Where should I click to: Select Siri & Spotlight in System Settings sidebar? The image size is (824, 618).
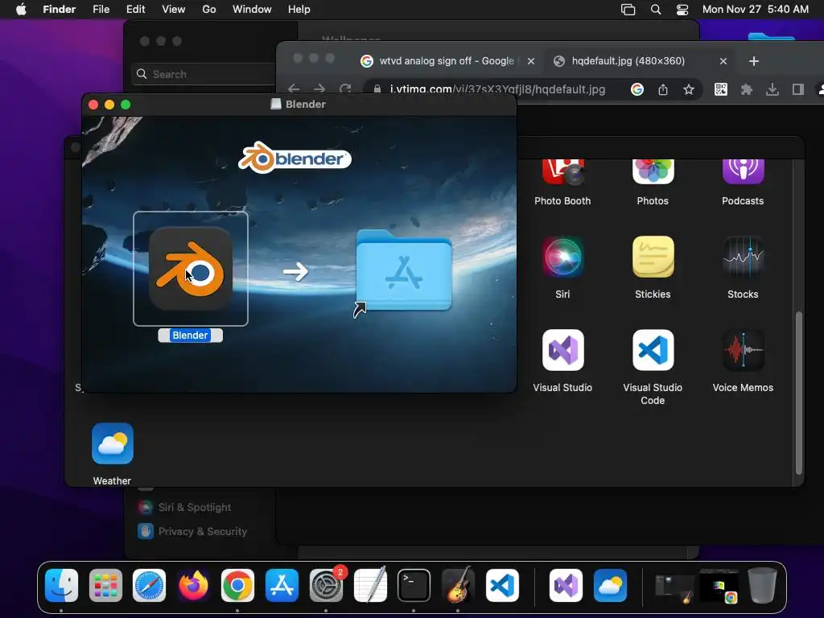[184, 507]
